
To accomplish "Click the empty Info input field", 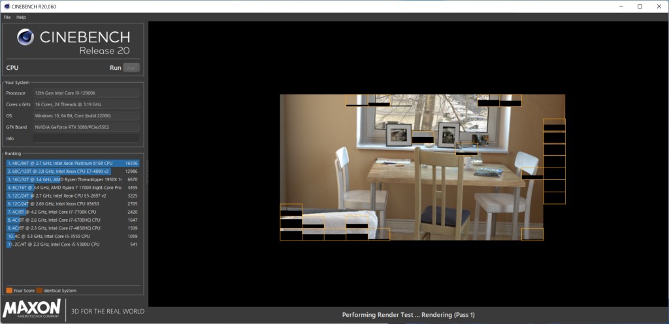I will tap(86, 138).
